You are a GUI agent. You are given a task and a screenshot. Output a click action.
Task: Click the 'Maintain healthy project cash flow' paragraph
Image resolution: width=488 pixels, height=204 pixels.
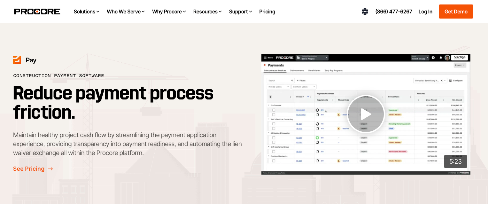pos(127,144)
